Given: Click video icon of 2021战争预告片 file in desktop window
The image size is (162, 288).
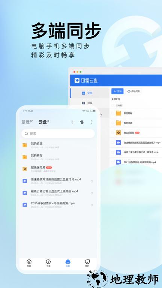Looking at the screenshot, I should click(118, 162).
